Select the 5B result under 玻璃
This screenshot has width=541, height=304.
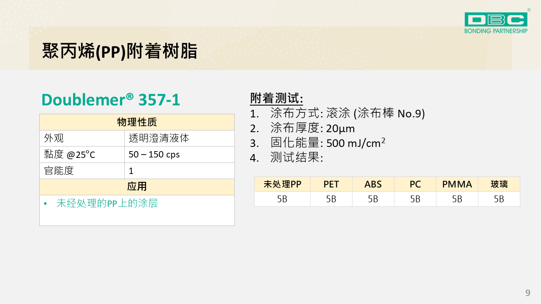(x=499, y=199)
